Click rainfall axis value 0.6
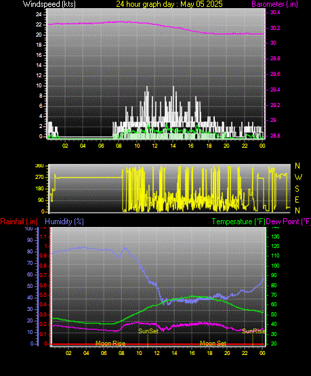The height and width of the screenshot is (376, 311). (x=43, y=285)
